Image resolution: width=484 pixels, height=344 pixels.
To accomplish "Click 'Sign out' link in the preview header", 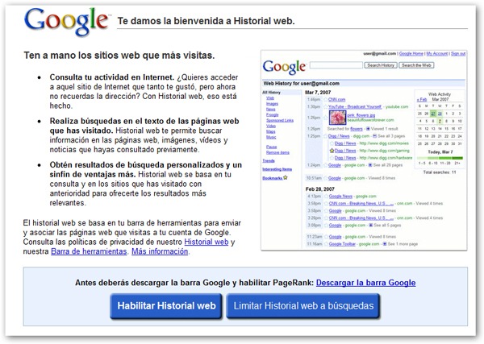I will tap(458, 54).
